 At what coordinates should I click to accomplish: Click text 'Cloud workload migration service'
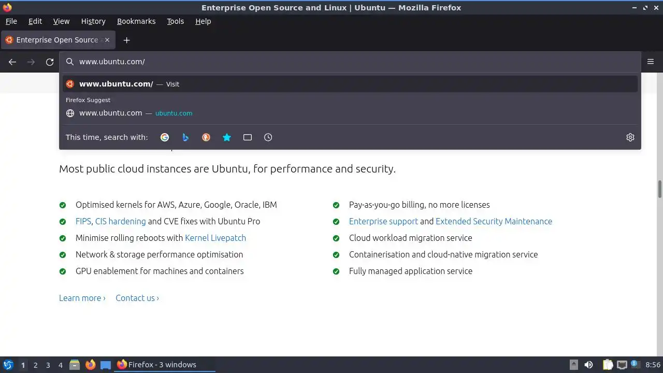click(x=411, y=238)
